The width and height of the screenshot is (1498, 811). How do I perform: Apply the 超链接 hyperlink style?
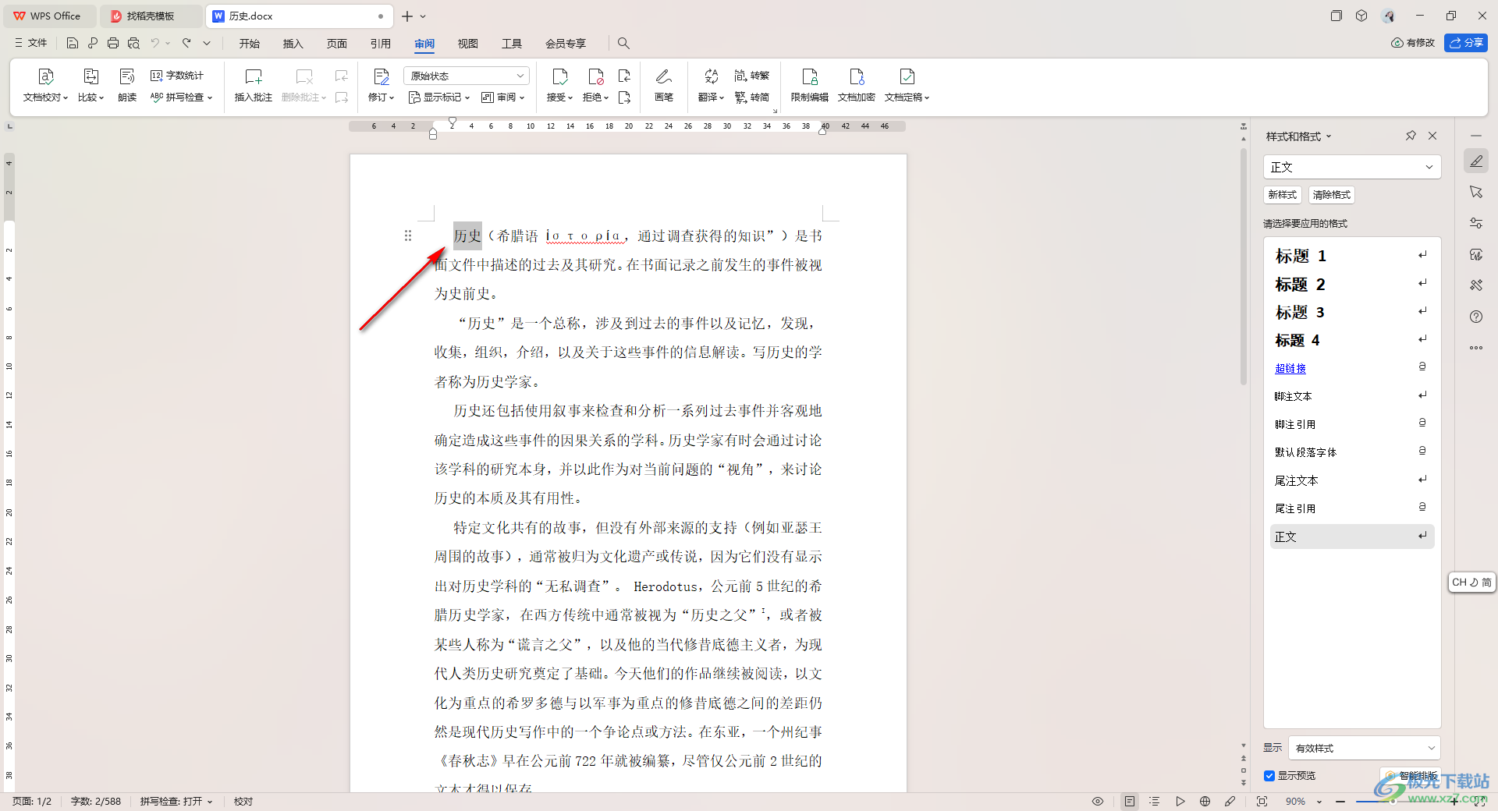pyautogui.click(x=1351, y=368)
